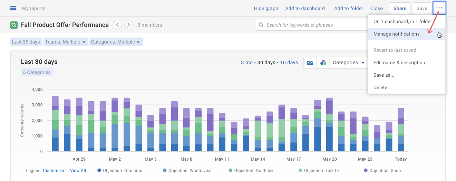This screenshot has height=181, width=456.
Task: Click the Share button
Action: pos(400,8)
